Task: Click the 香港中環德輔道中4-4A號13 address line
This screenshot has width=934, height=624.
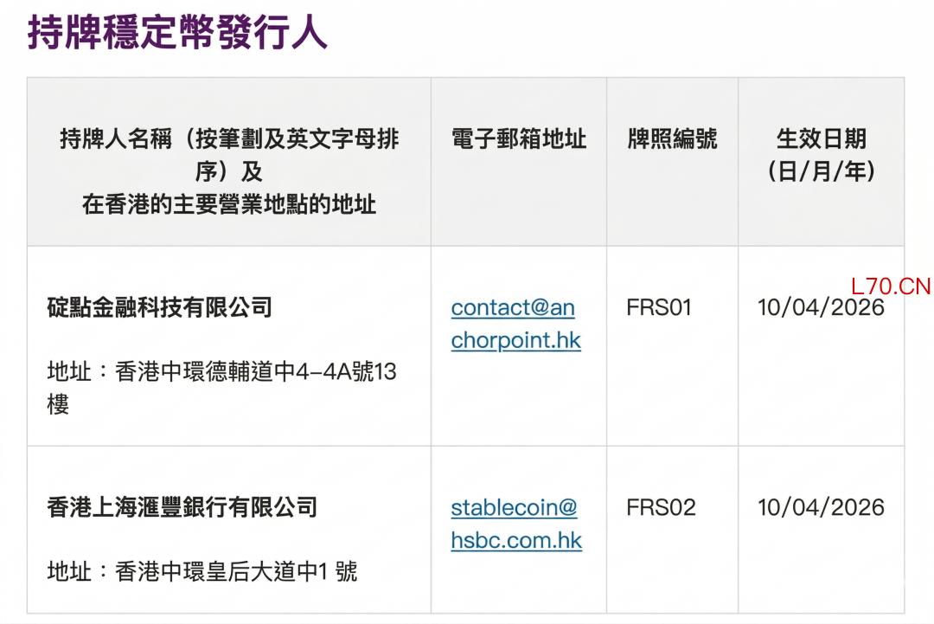Action: [x=222, y=372]
